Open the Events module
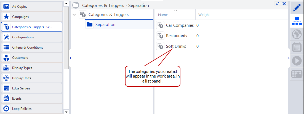This screenshot has height=114, width=304. pos(32,99)
